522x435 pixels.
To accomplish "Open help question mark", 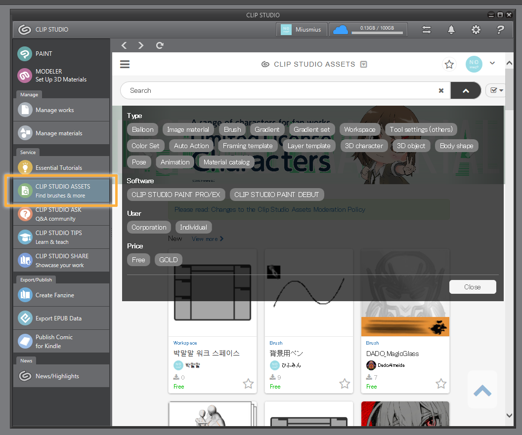I will (500, 30).
